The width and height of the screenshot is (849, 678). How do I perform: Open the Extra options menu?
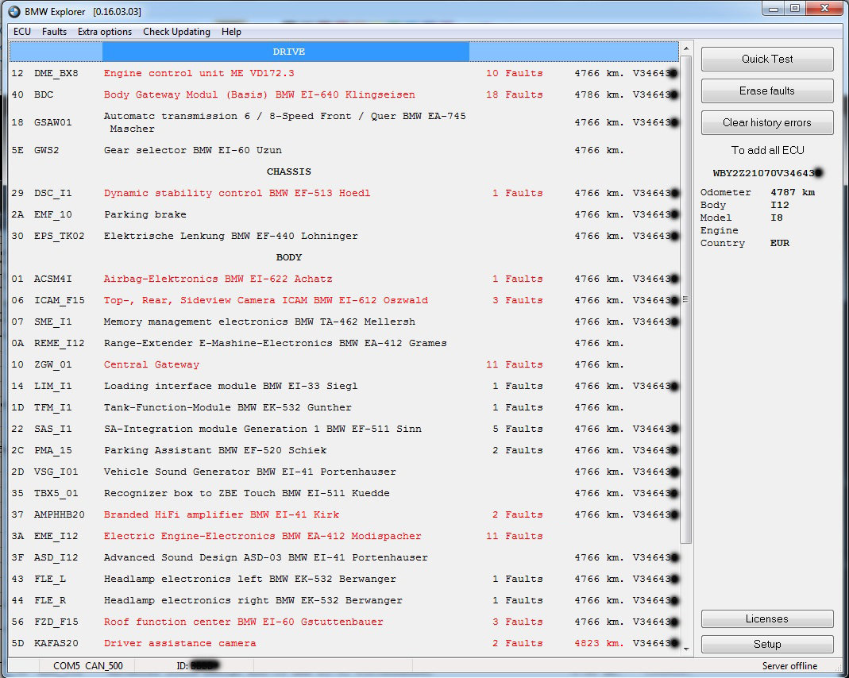click(105, 32)
